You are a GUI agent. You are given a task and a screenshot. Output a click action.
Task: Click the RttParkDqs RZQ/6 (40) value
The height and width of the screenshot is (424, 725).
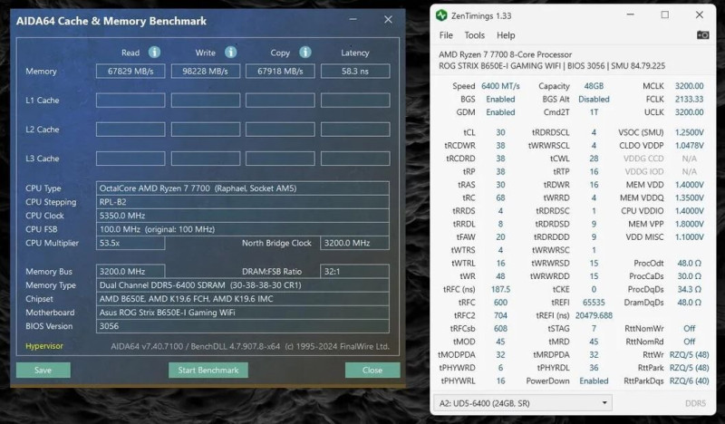pos(689,381)
